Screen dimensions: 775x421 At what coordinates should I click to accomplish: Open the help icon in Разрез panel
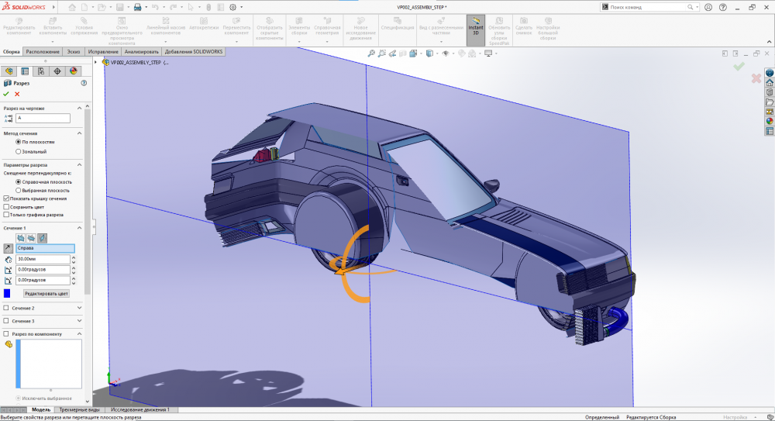coord(83,82)
